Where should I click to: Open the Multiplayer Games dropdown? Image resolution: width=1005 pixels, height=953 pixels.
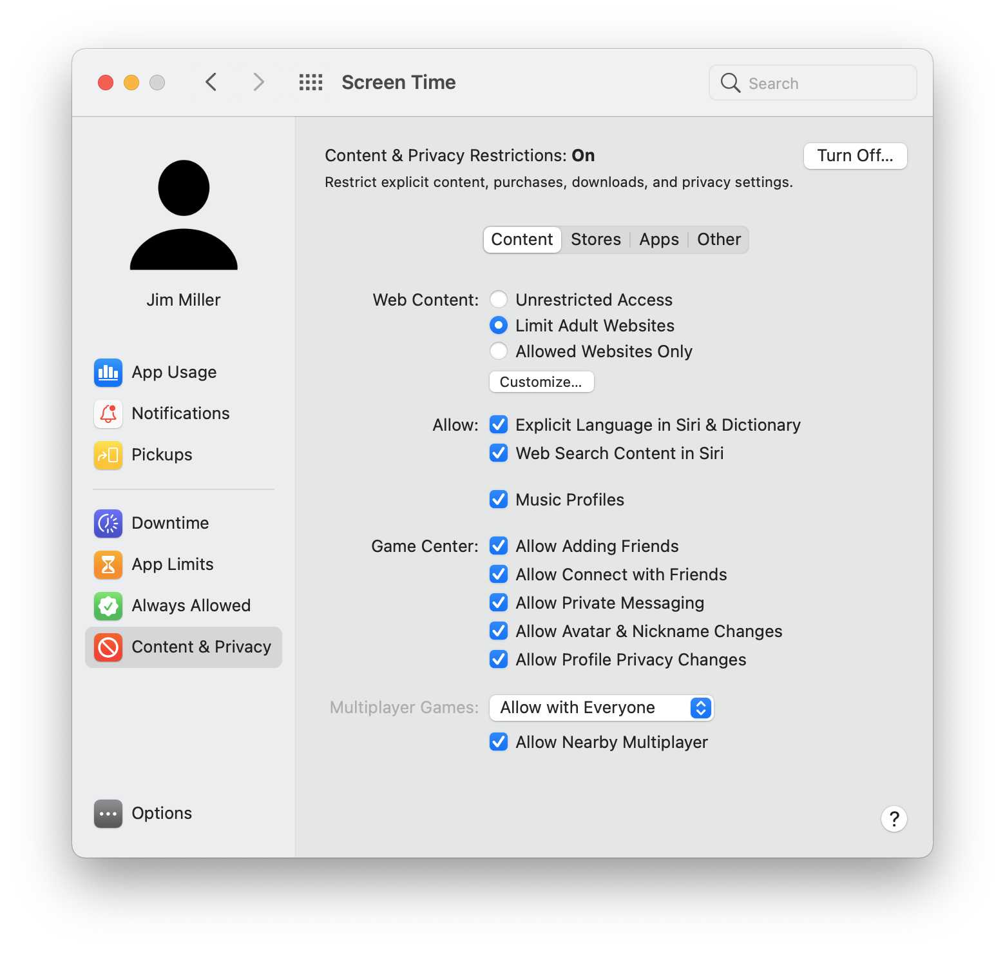pyautogui.click(x=601, y=708)
